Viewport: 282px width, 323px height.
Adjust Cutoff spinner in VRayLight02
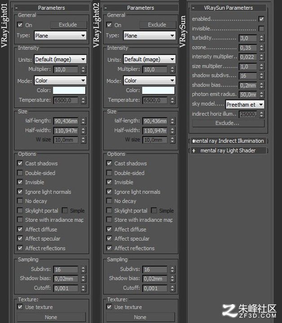pyautogui.click(x=172, y=288)
